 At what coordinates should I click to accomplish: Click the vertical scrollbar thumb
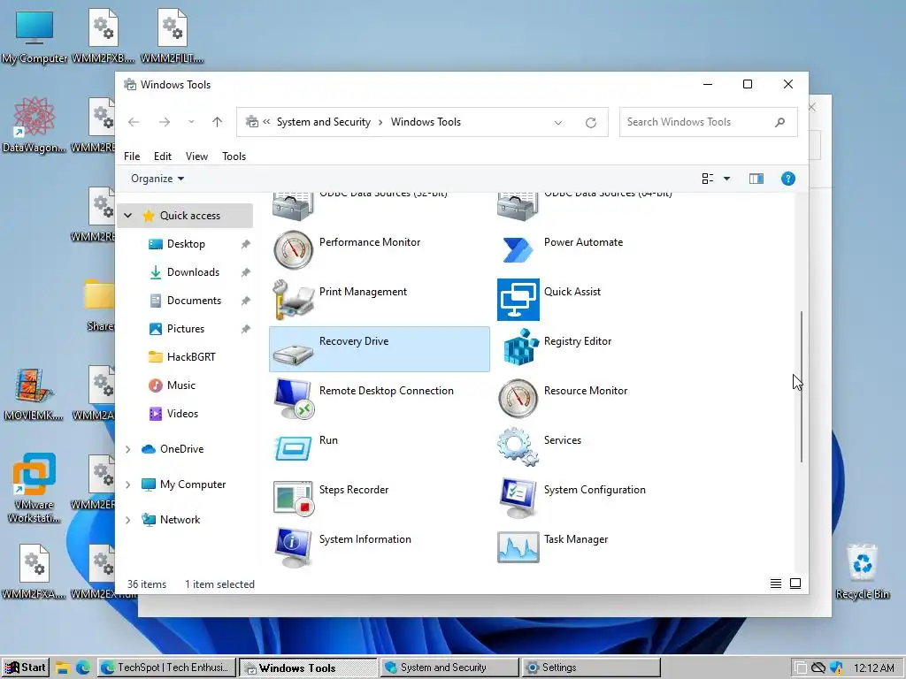[x=801, y=387]
